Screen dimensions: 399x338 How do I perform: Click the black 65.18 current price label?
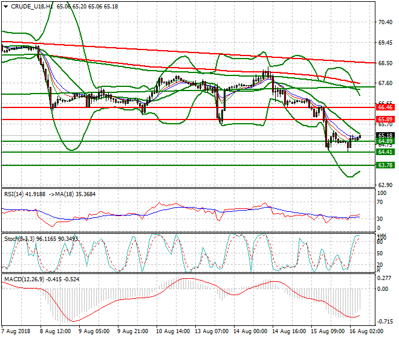pyautogui.click(x=385, y=135)
